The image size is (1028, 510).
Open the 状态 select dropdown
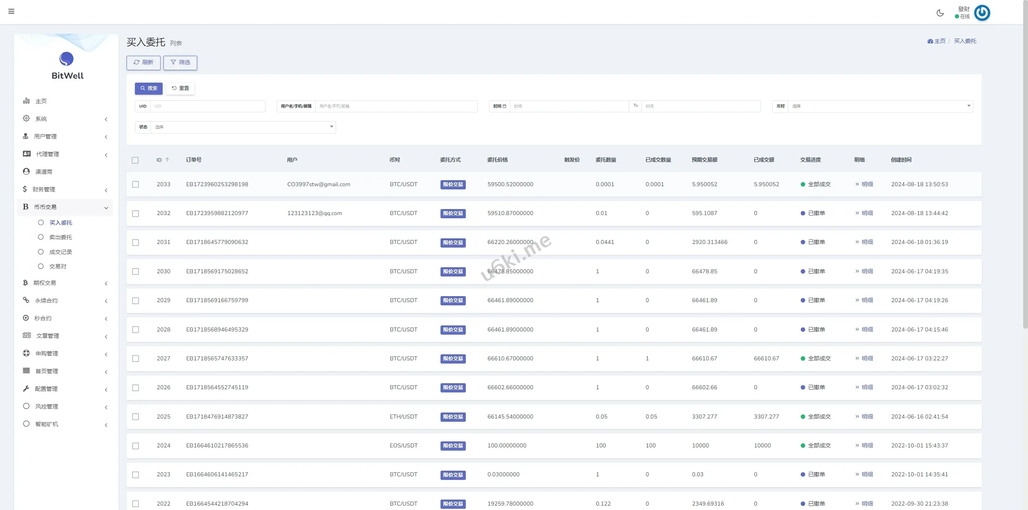[243, 127]
